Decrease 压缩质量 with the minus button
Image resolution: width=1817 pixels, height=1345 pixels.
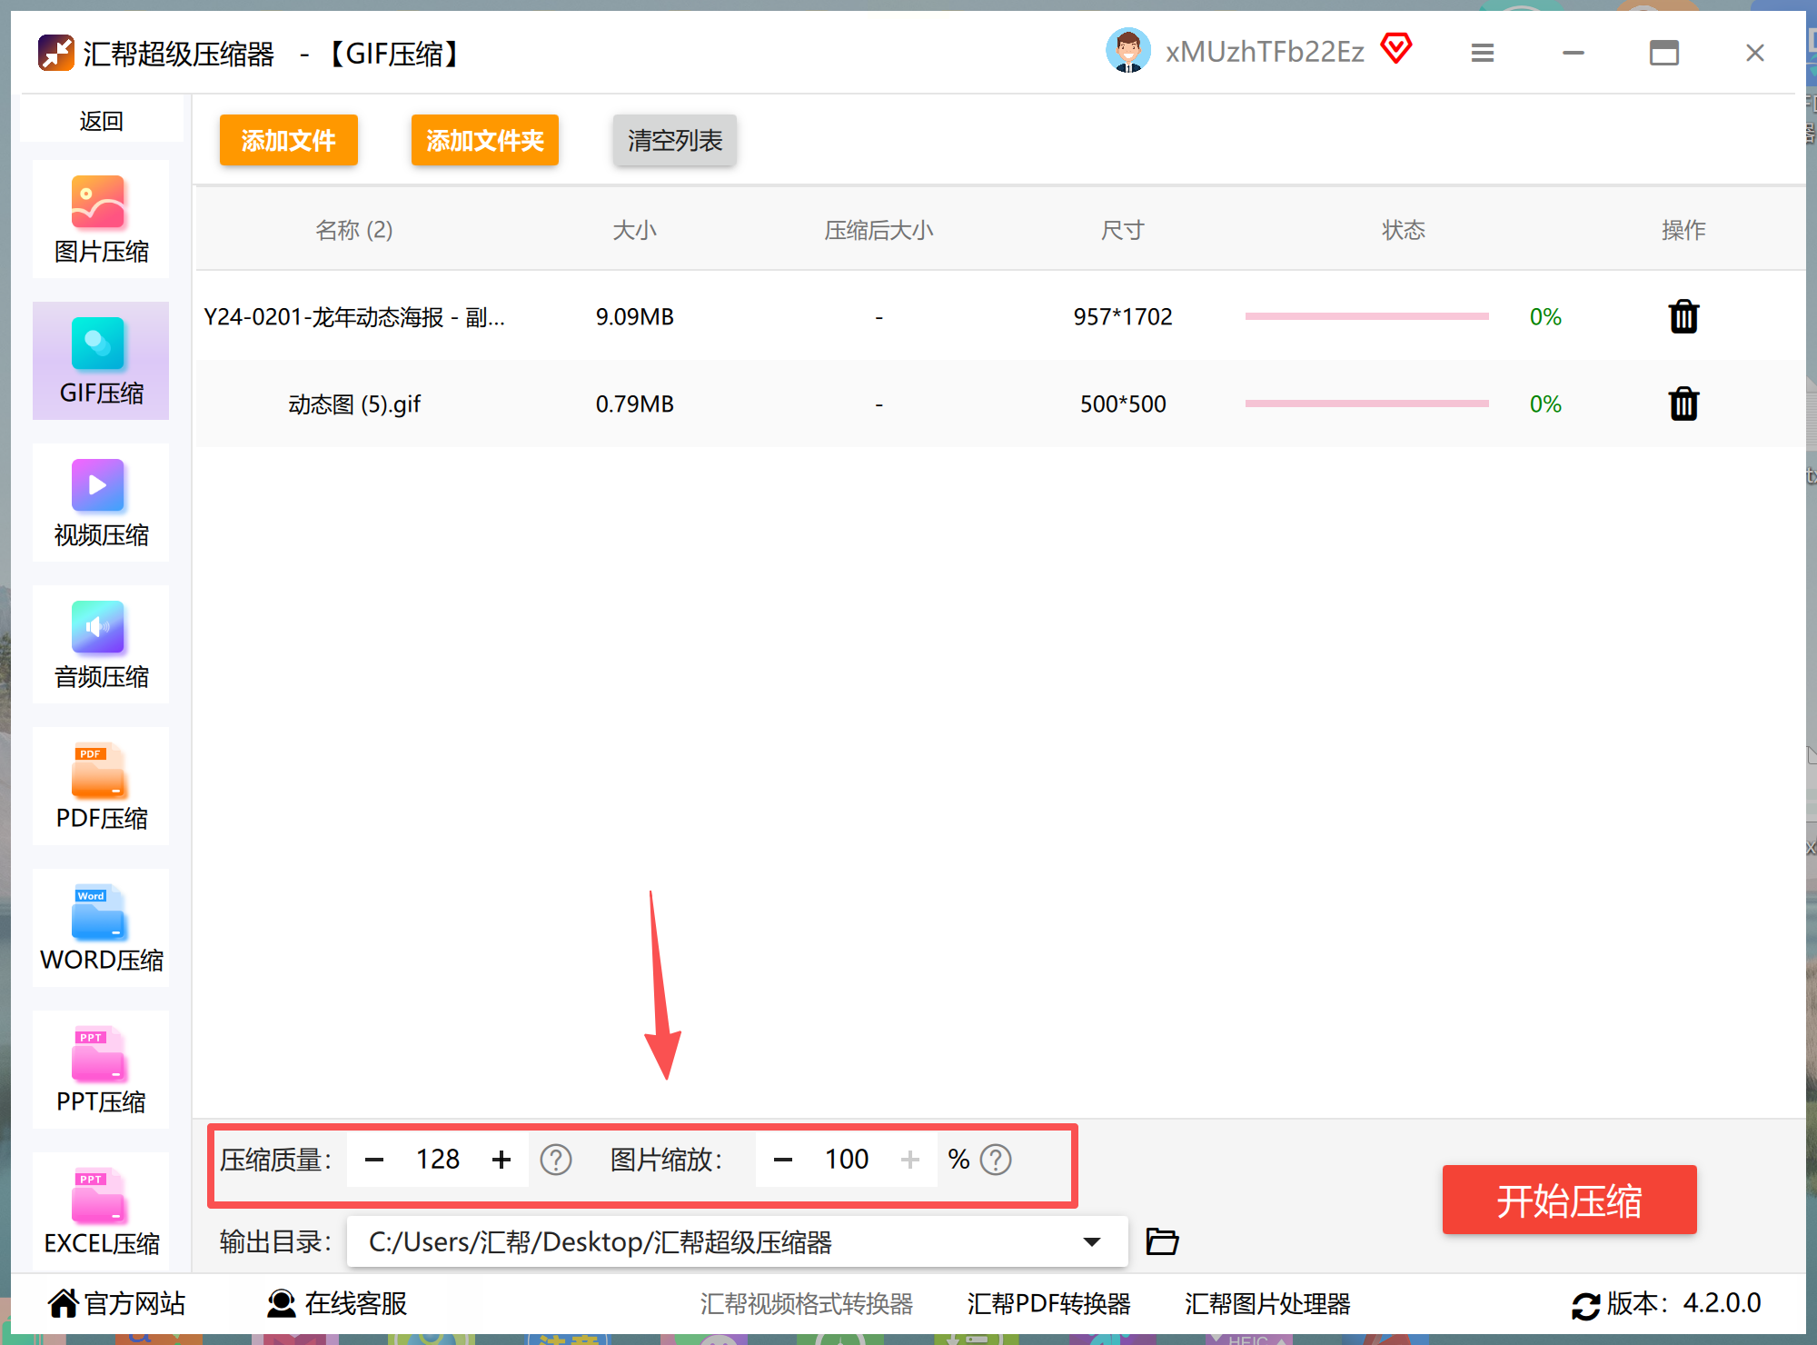(x=374, y=1160)
